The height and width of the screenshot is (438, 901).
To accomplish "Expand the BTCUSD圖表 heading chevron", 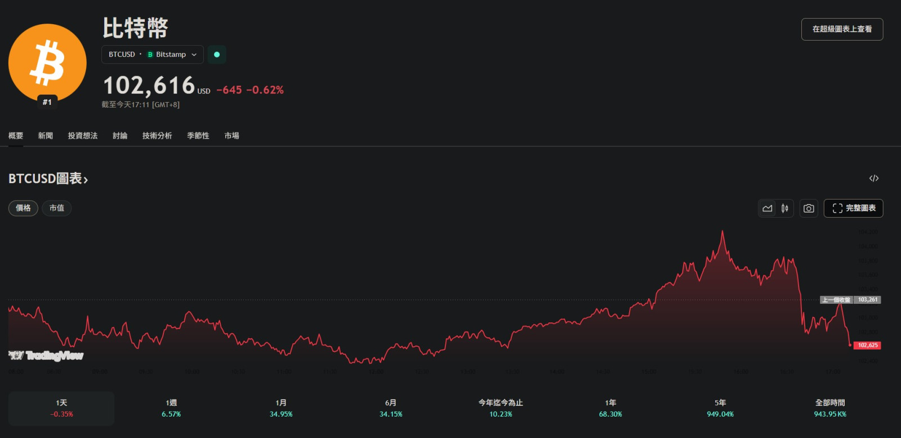I will tap(86, 180).
